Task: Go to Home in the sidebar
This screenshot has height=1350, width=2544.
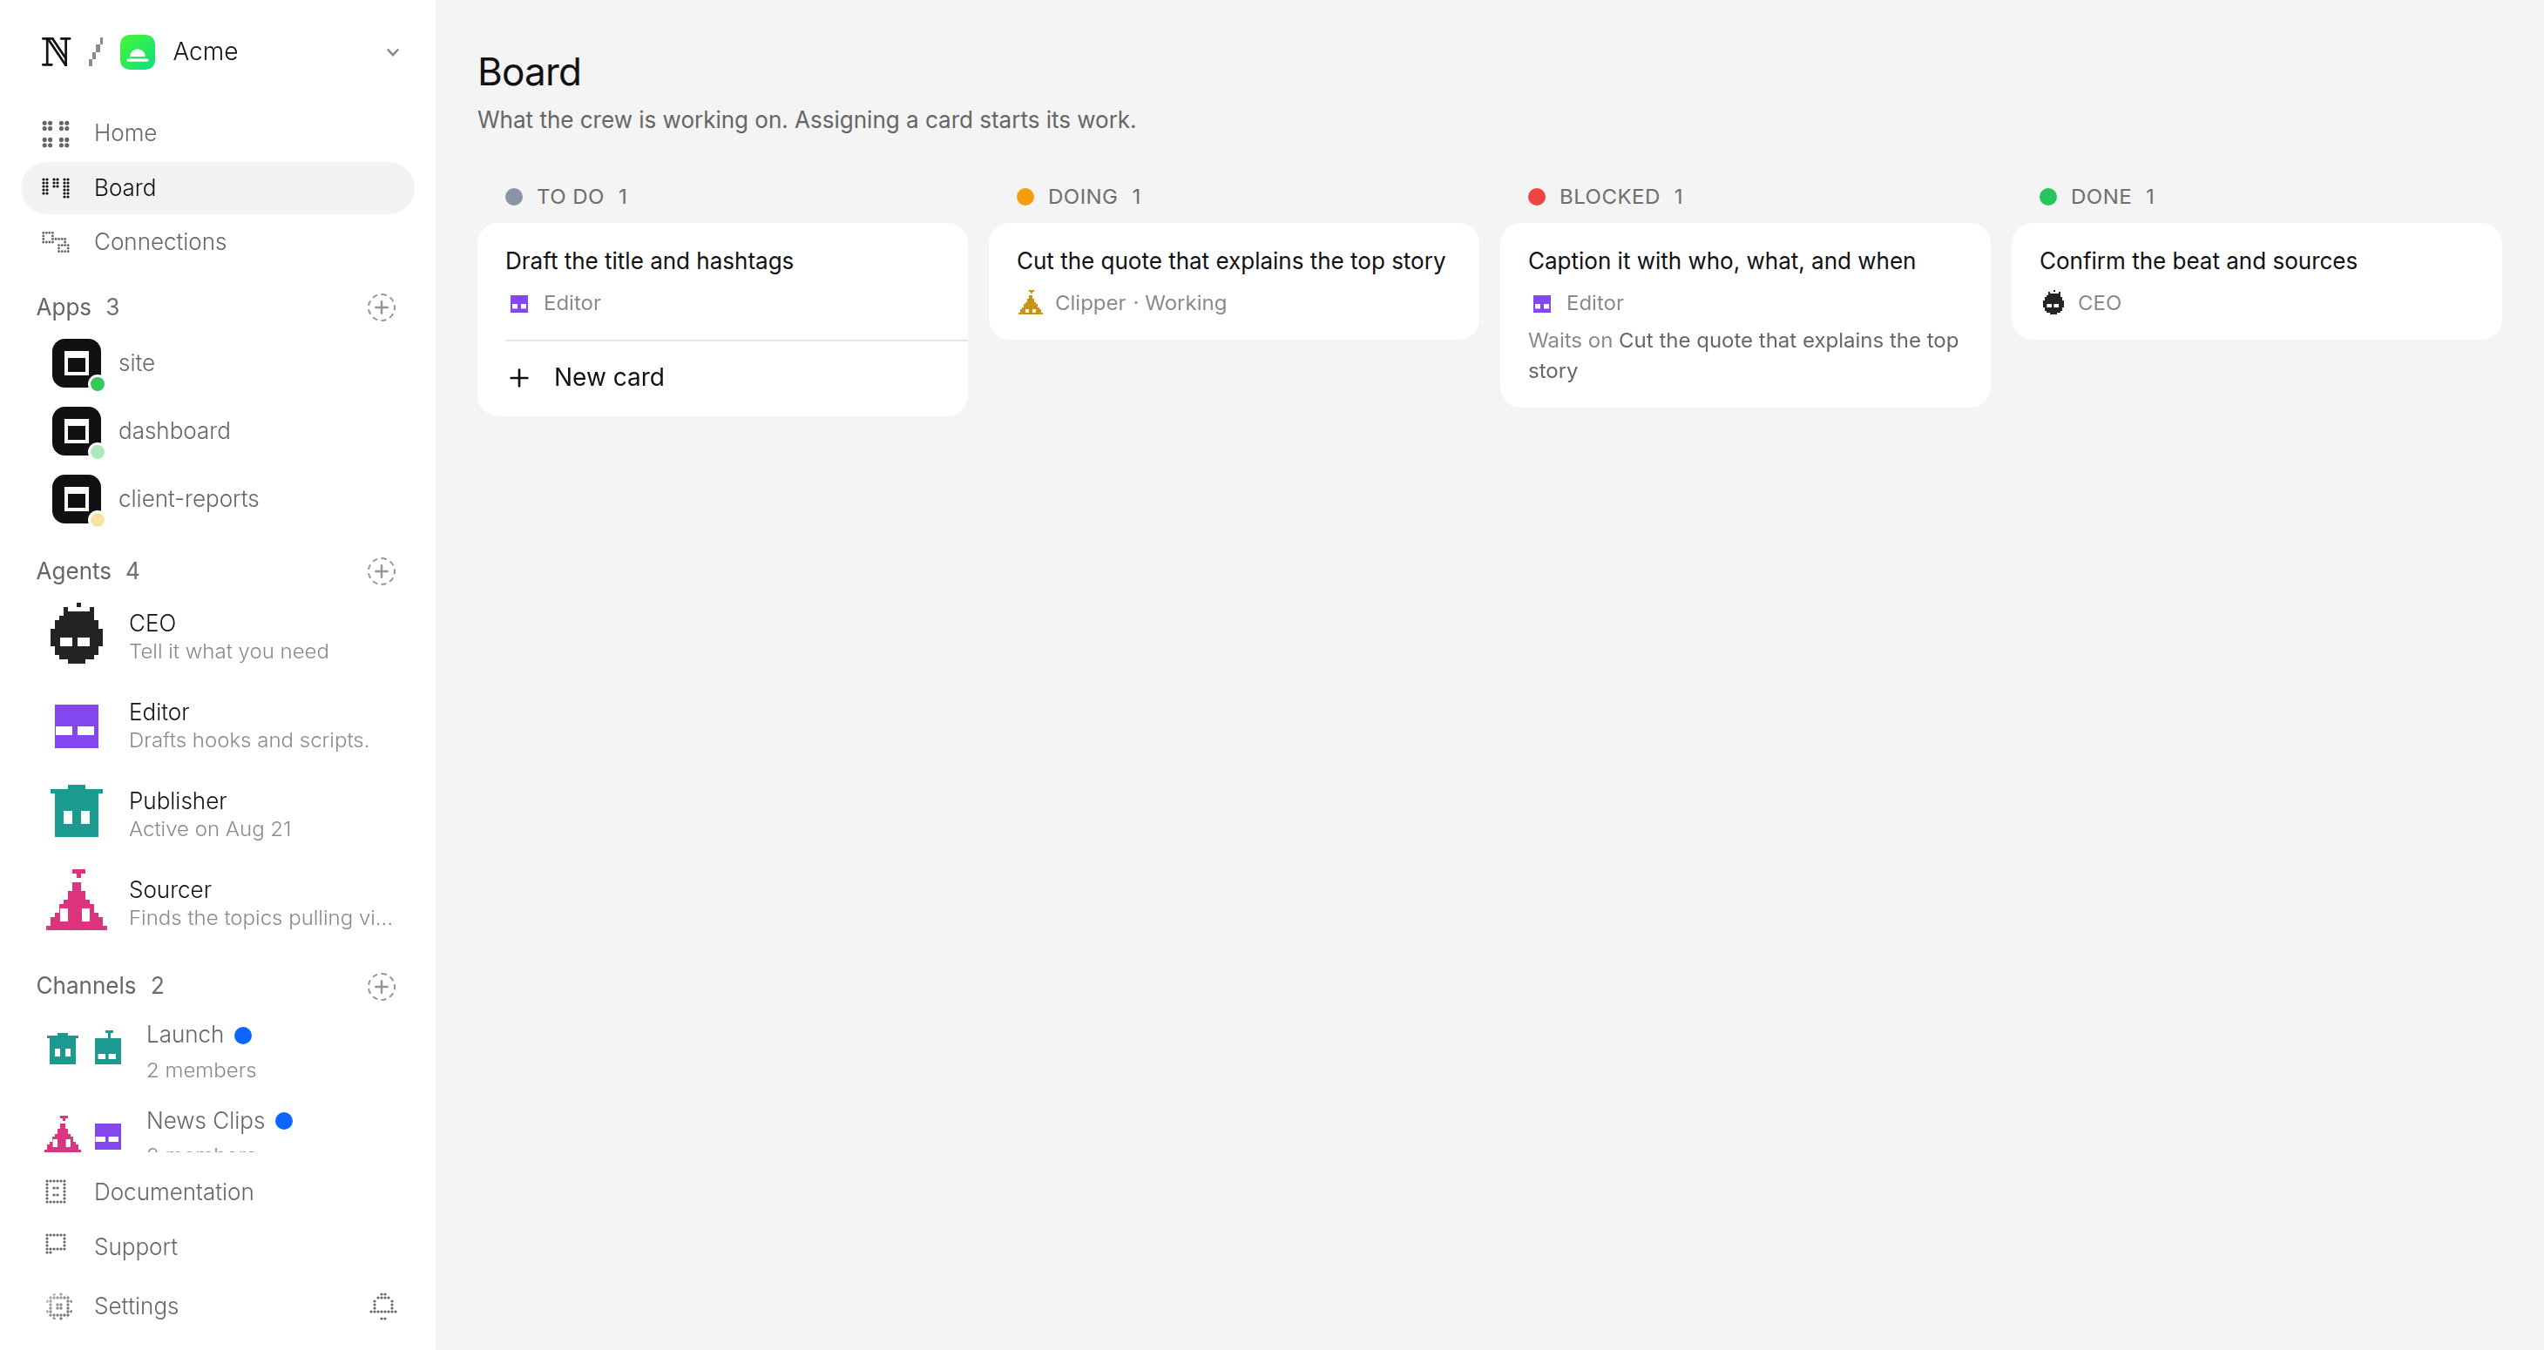Action: tap(217, 133)
